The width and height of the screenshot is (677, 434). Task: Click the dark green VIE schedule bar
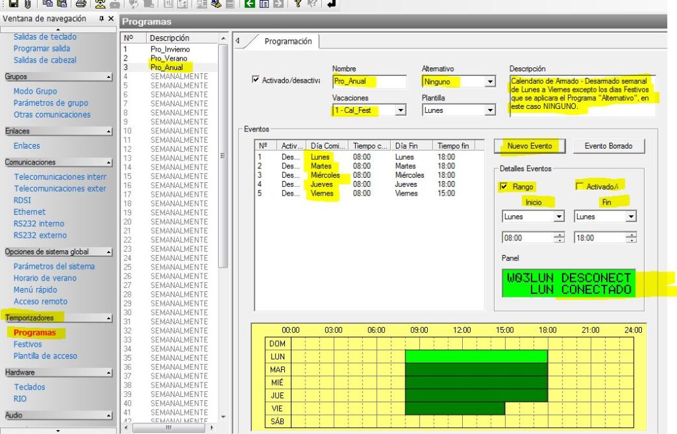(x=455, y=408)
